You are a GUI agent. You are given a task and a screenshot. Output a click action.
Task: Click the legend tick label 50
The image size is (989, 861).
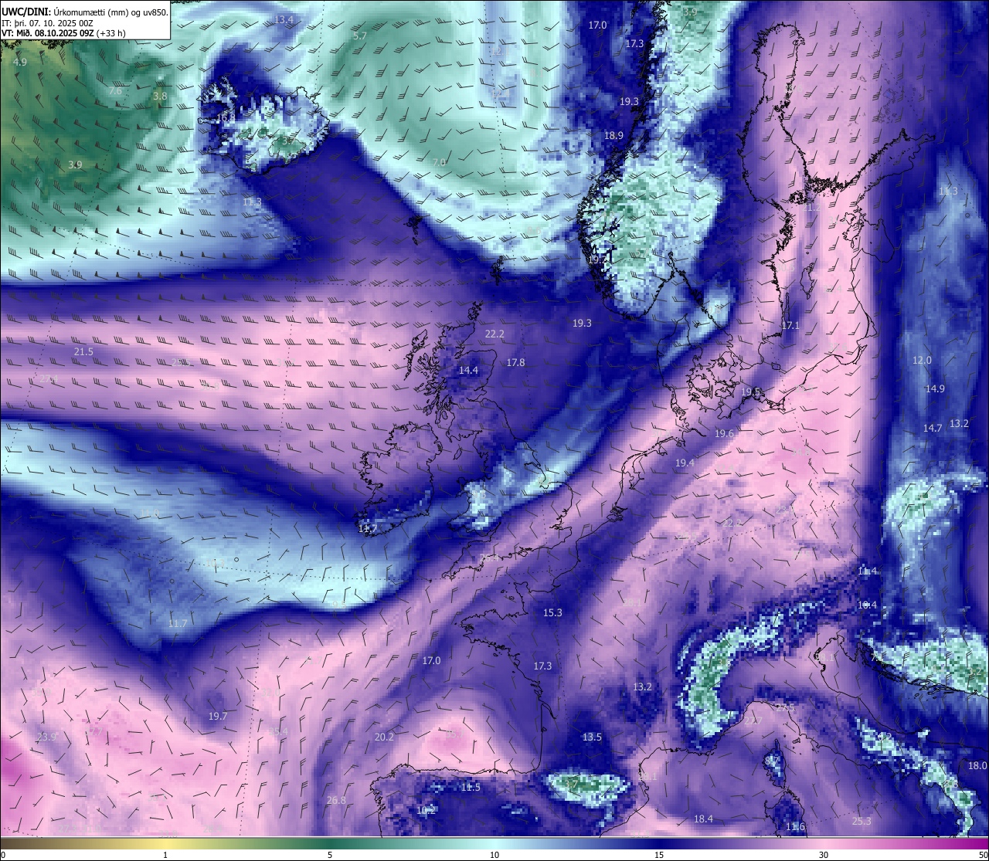click(x=982, y=855)
